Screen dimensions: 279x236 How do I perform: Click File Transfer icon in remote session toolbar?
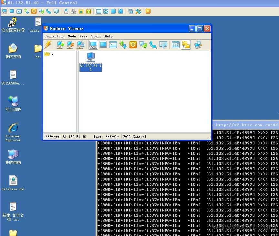coord(26,11)
